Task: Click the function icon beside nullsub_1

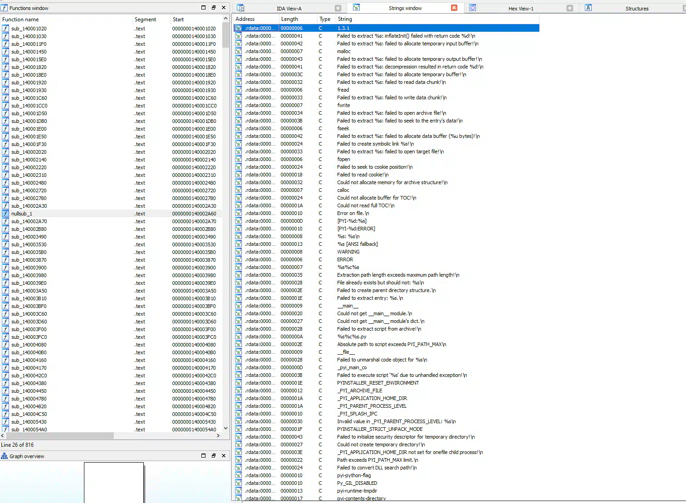Action: (x=5, y=214)
